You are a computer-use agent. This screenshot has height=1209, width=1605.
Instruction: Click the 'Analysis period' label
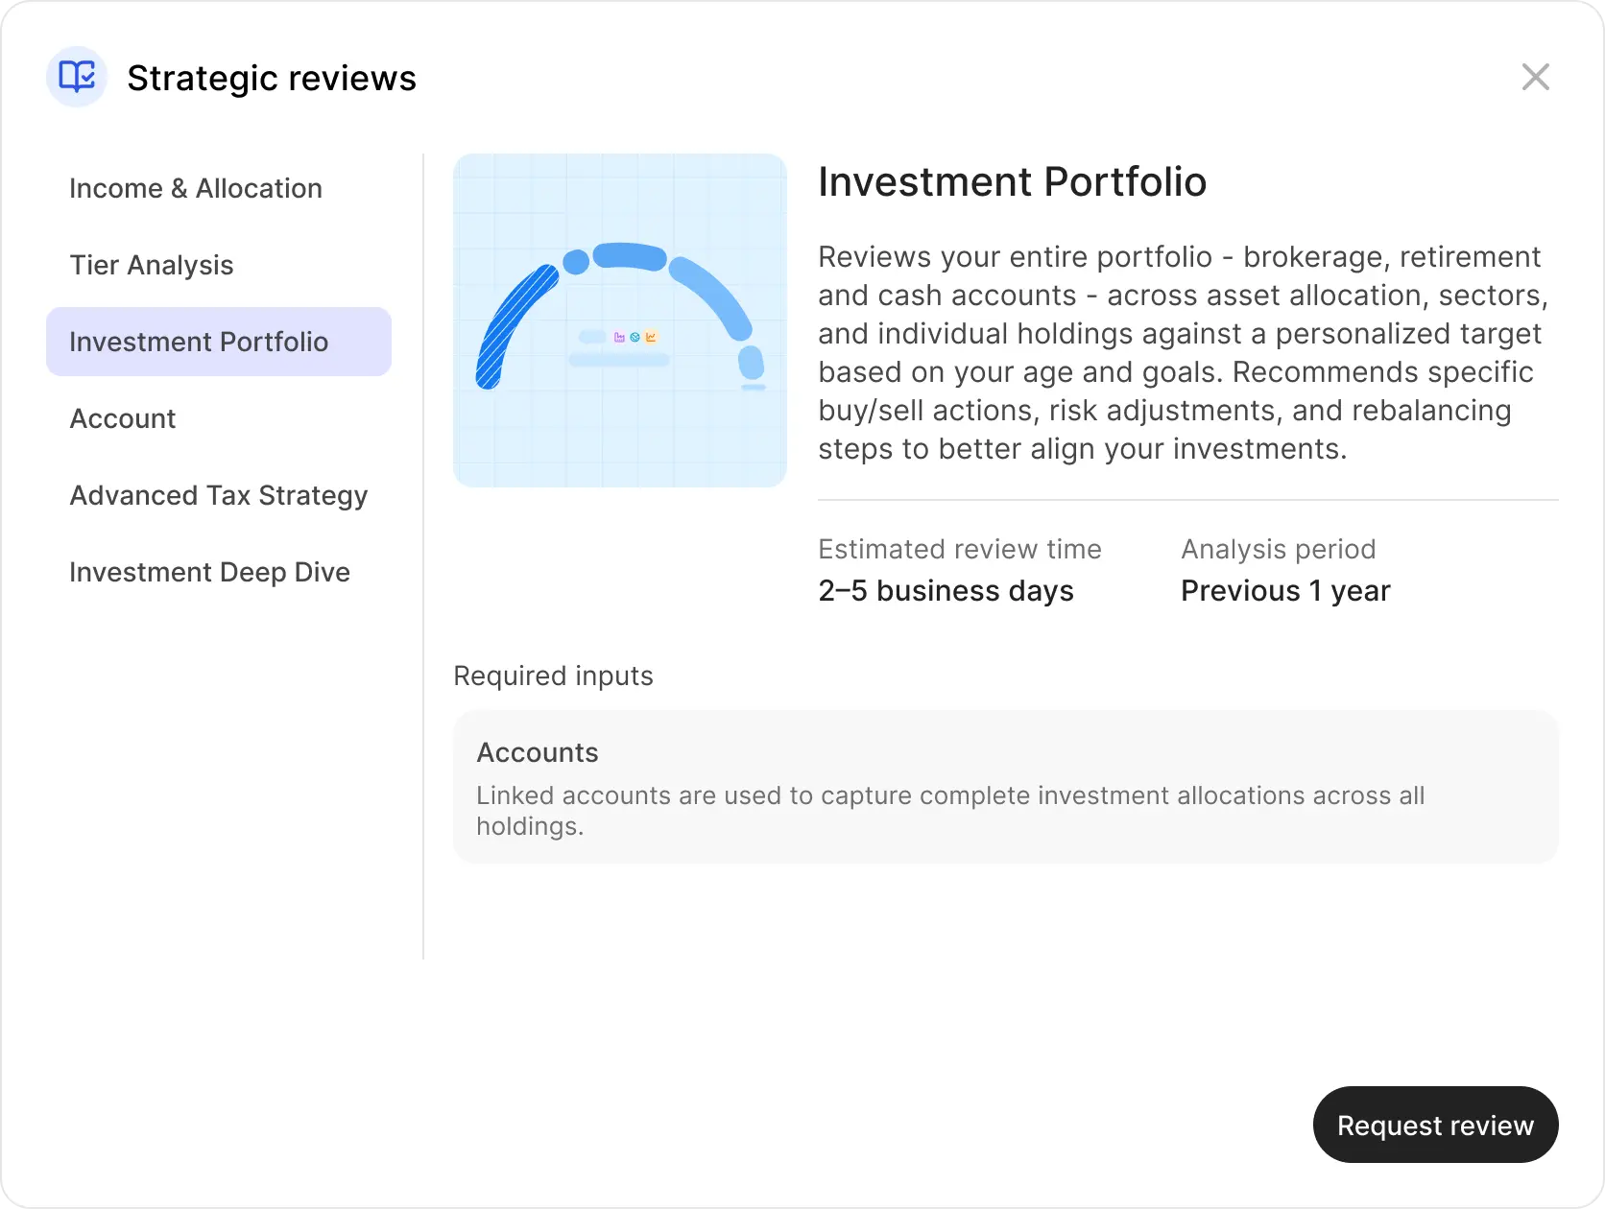[x=1278, y=549]
